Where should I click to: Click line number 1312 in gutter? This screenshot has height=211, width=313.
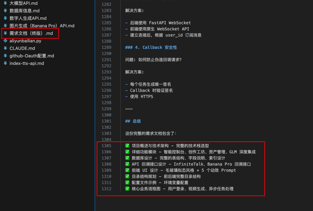[106, 189]
